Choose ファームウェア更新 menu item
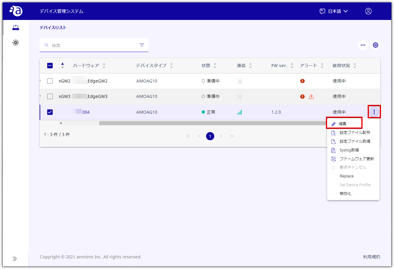394x269 pixels. click(x=353, y=159)
